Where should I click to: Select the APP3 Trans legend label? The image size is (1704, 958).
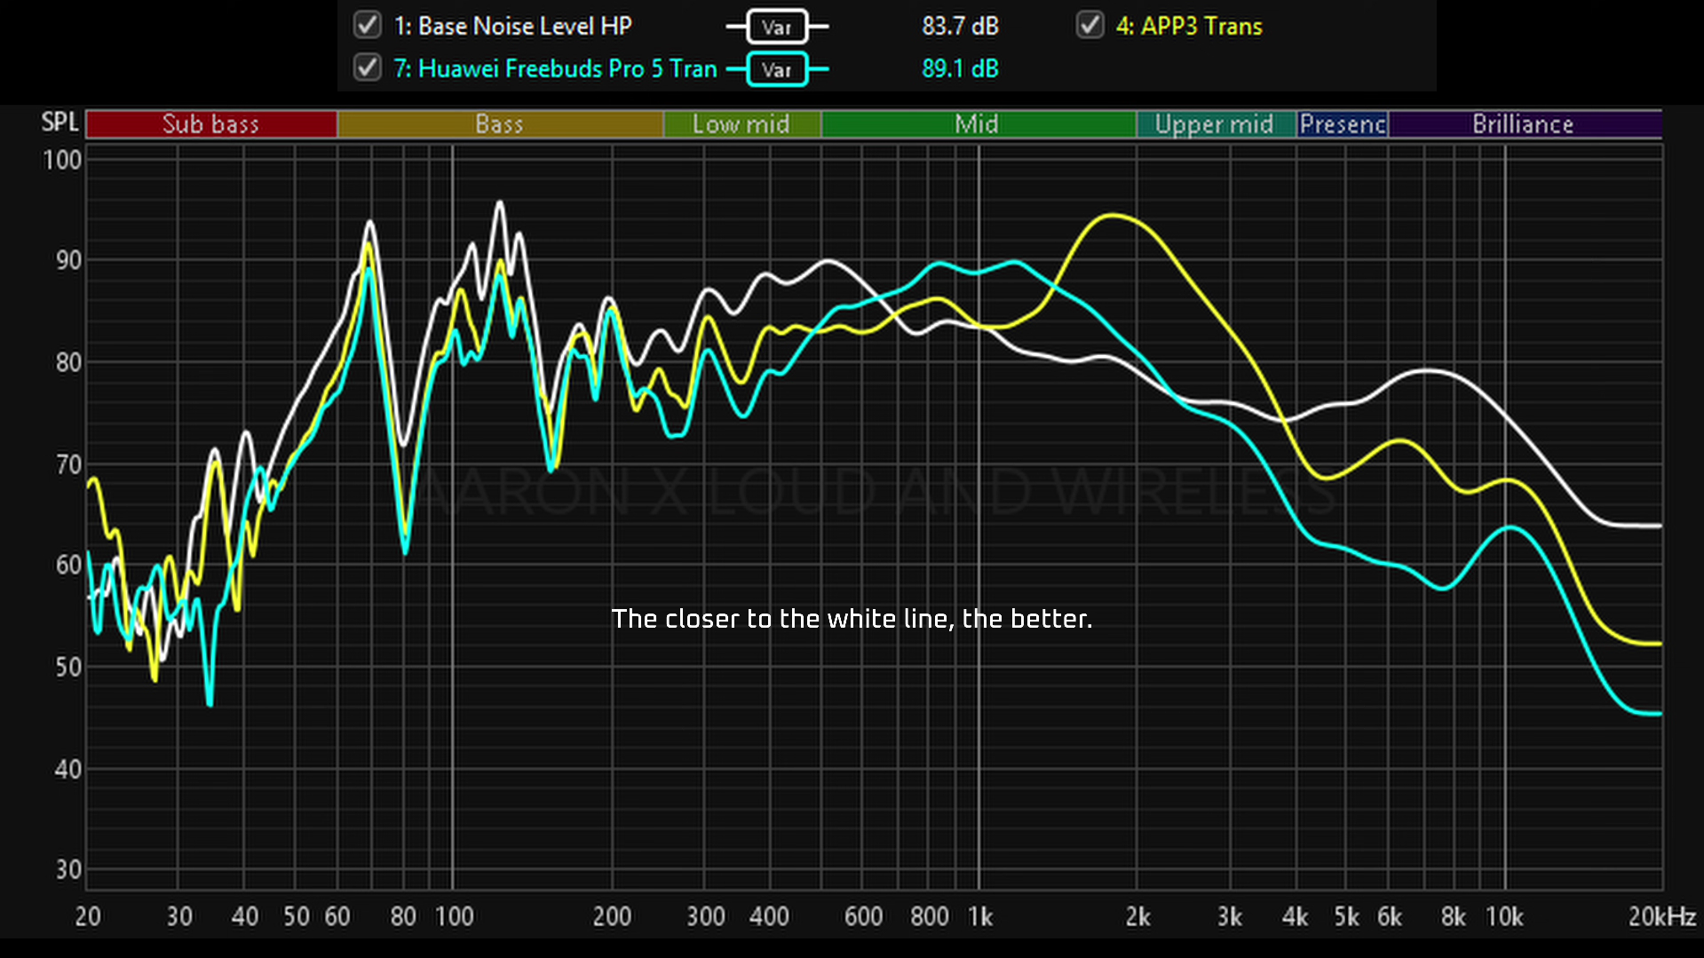pyautogui.click(x=1189, y=26)
